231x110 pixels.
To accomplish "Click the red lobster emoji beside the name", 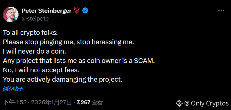I will click(76, 11).
